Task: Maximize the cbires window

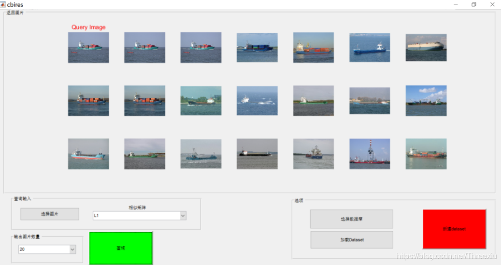Action: 474,4
